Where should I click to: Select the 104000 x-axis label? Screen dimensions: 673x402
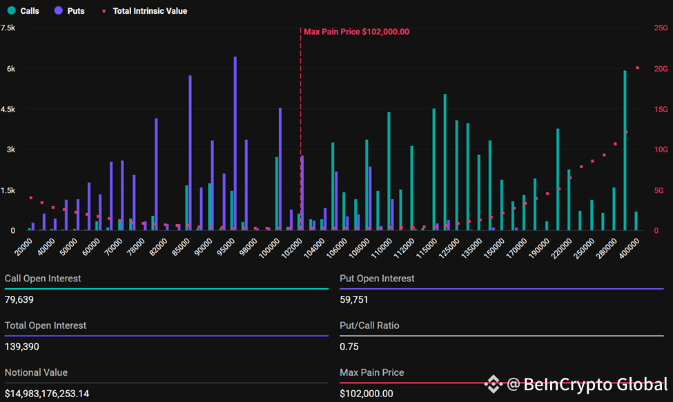(x=315, y=248)
